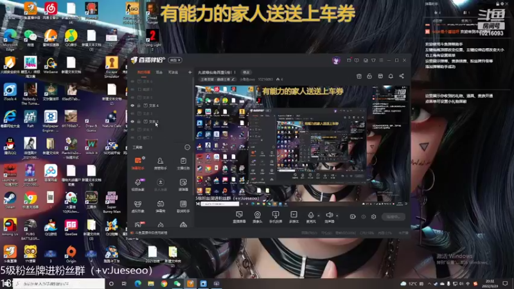
Task: Click the 麦克风 microphone icon
Action: click(x=311, y=216)
